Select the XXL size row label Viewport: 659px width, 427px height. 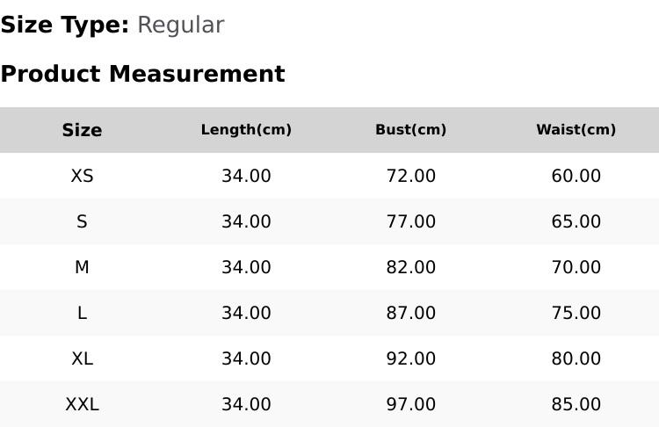tap(82, 405)
